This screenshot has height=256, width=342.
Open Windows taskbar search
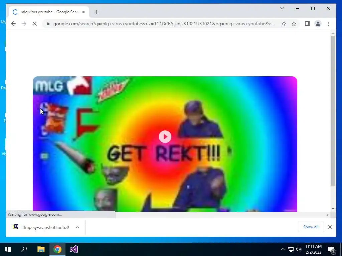24,249
